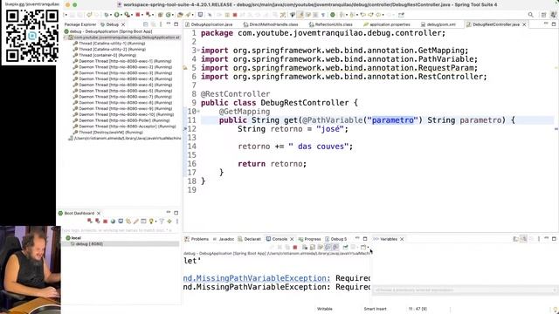Open the Search magnifier in top toolbar
This screenshot has width=559, height=314.
point(530,15)
